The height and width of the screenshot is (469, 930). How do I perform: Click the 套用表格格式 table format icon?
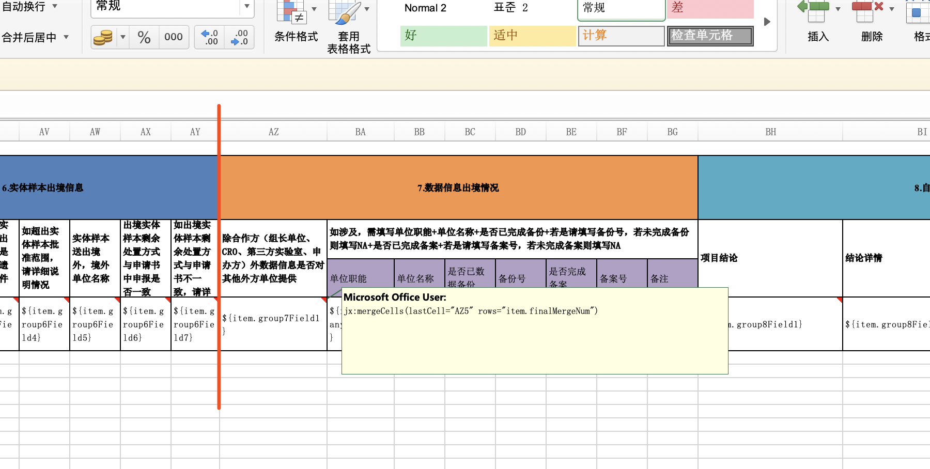tap(344, 12)
